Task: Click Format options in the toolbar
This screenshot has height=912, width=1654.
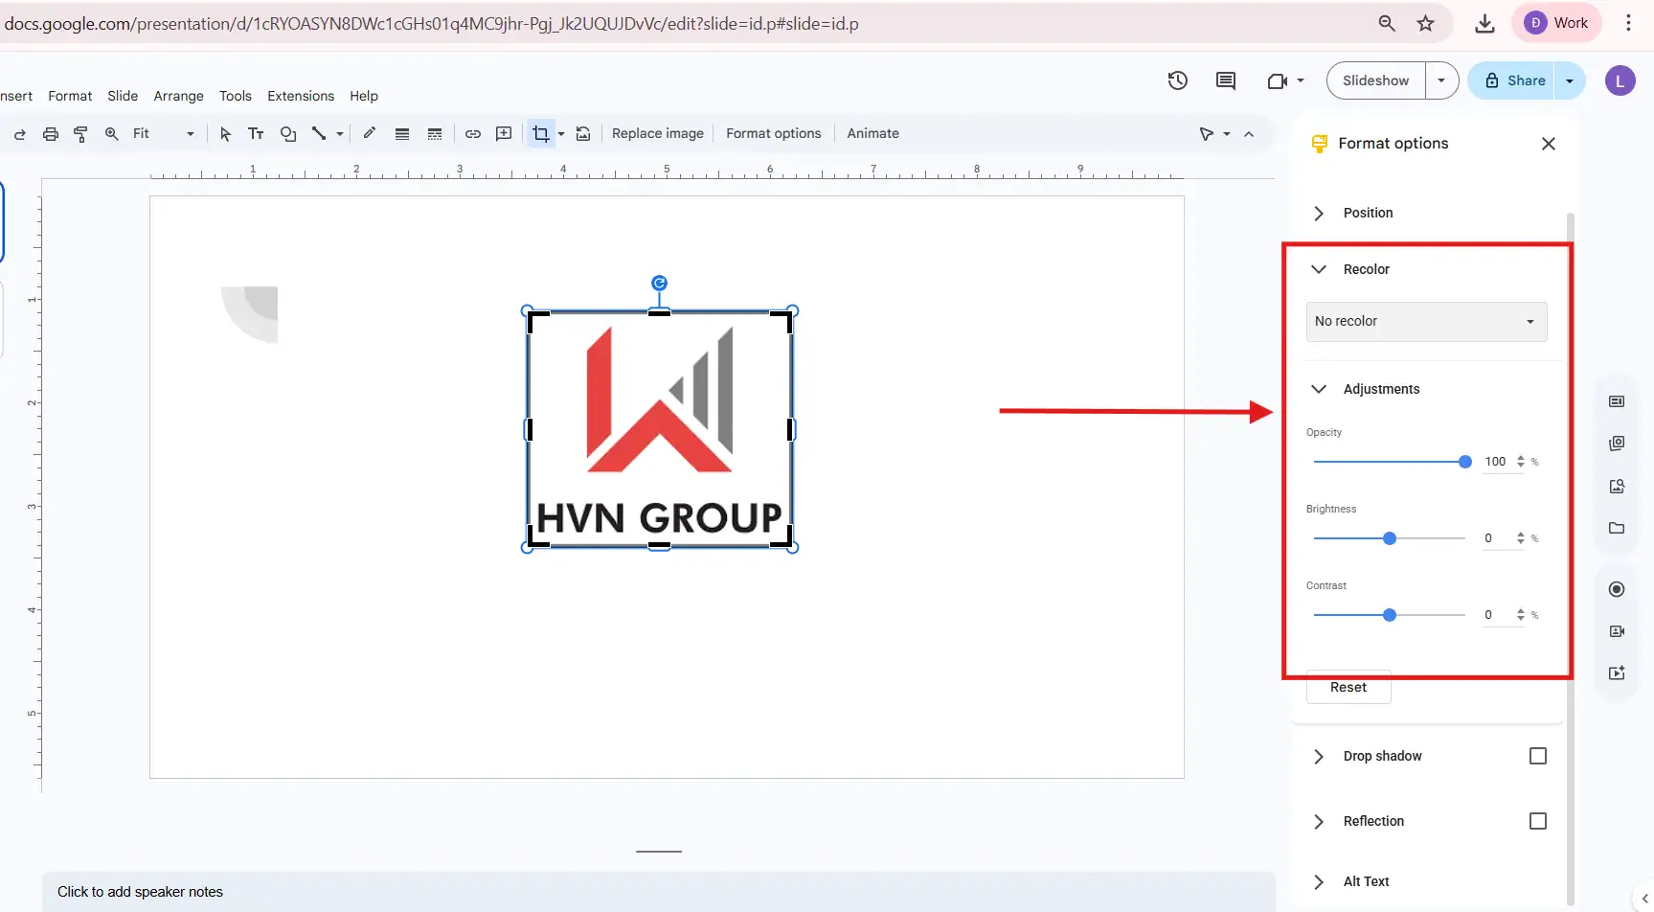Action: click(x=774, y=134)
